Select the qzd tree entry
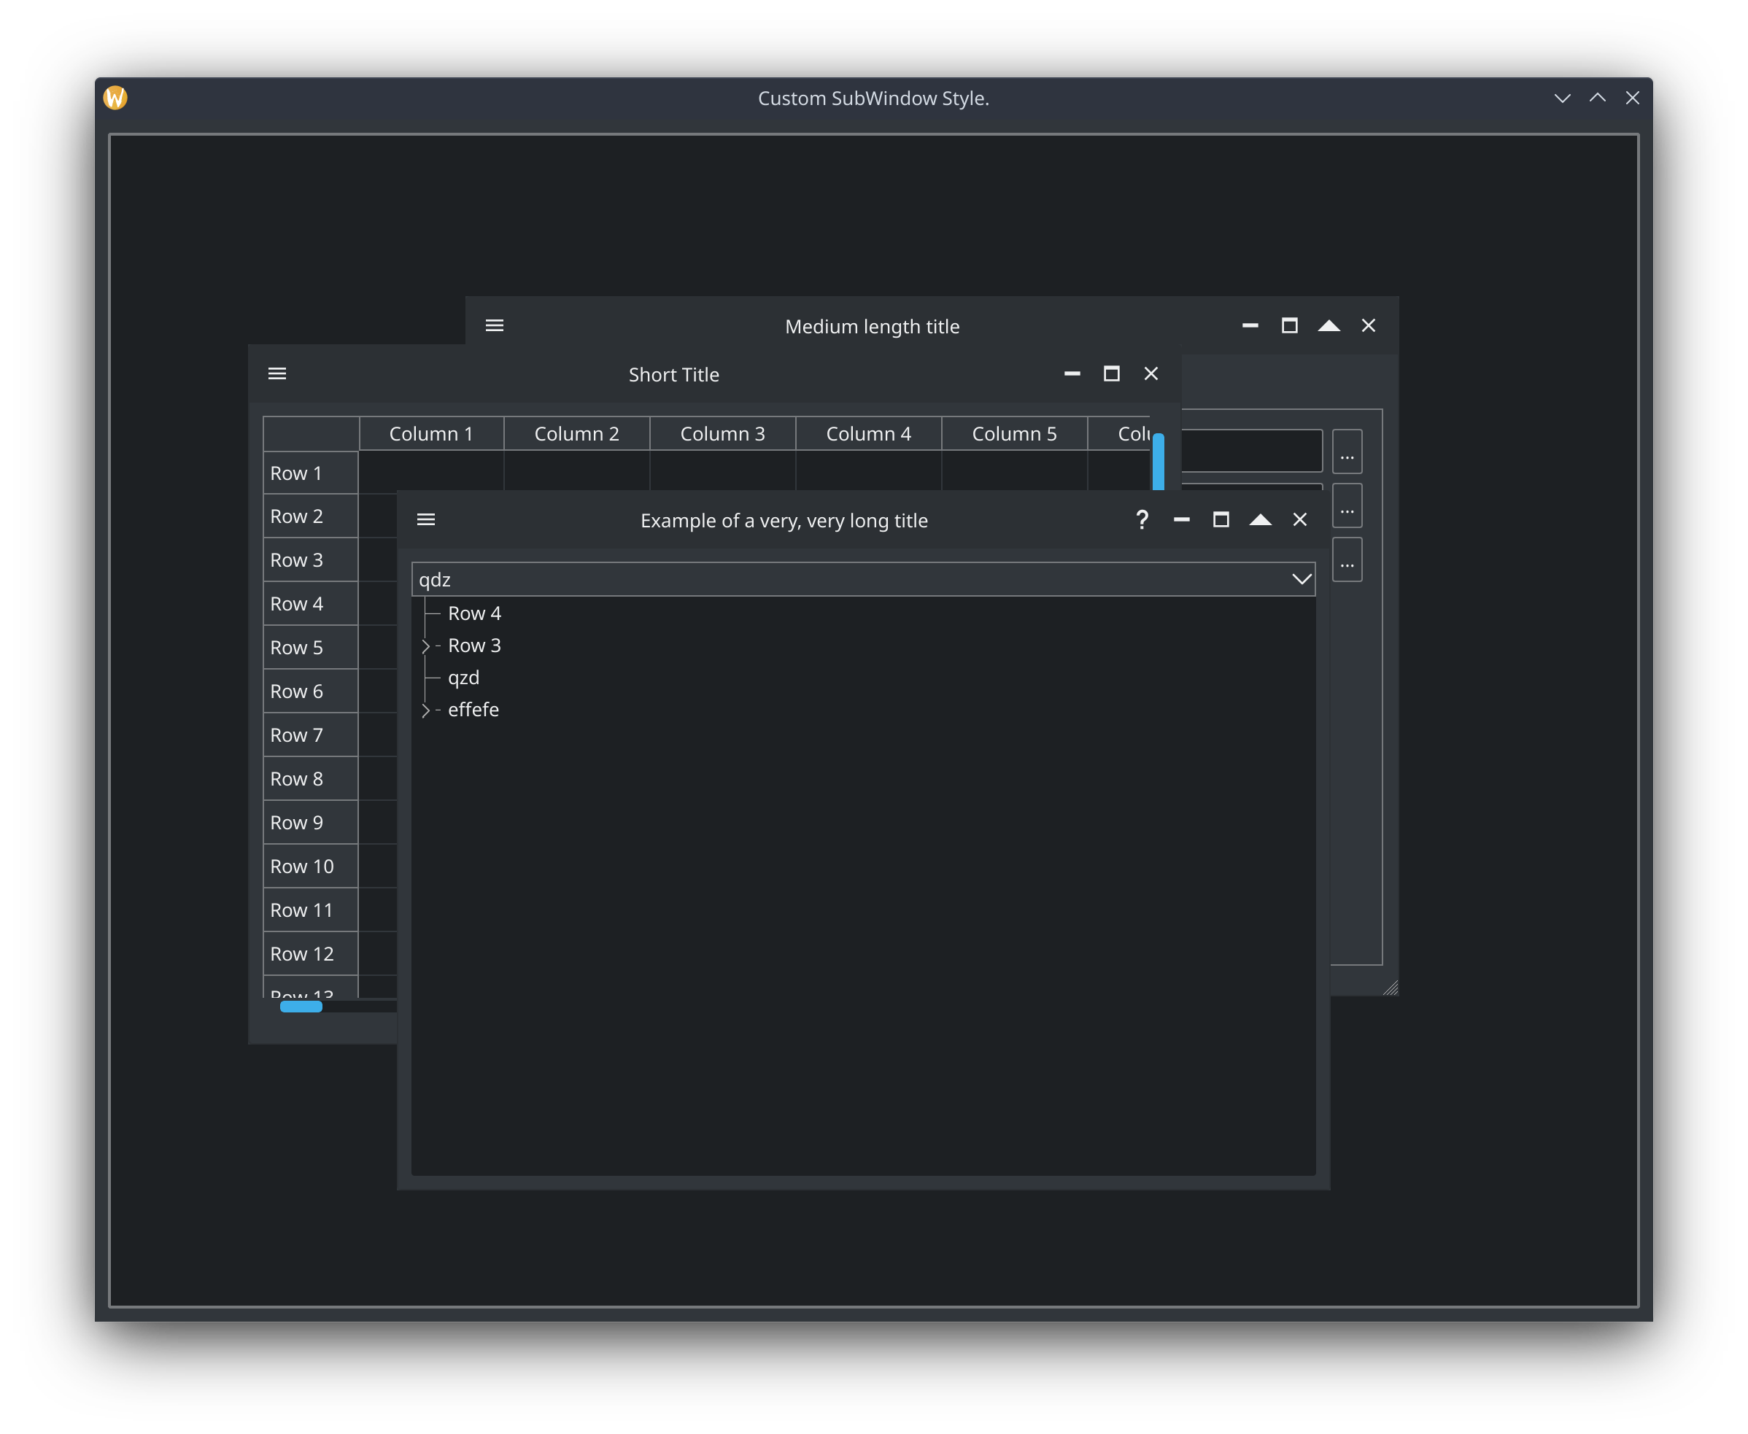Screen dimensions: 1748x1434 (x=463, y=678)
